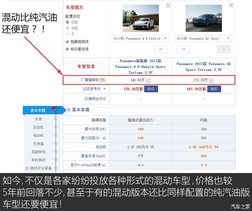
Task: Click 询价 button next to 135.30万起
Action: click(x=151, y=89)
